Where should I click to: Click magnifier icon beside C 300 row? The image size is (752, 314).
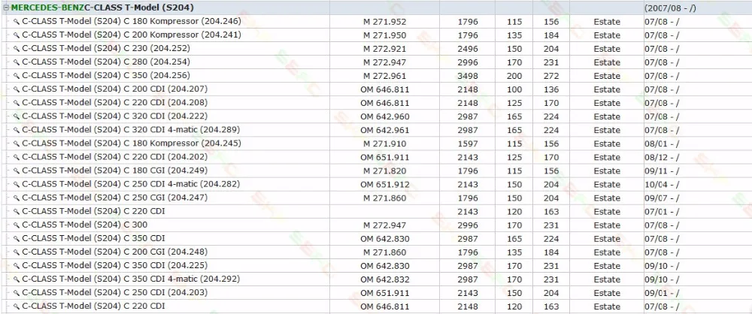tap(17, 225)
